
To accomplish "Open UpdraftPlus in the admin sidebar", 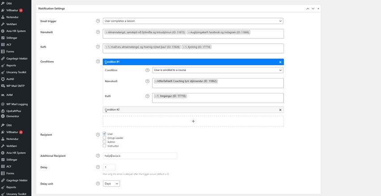I will (13, 111).
